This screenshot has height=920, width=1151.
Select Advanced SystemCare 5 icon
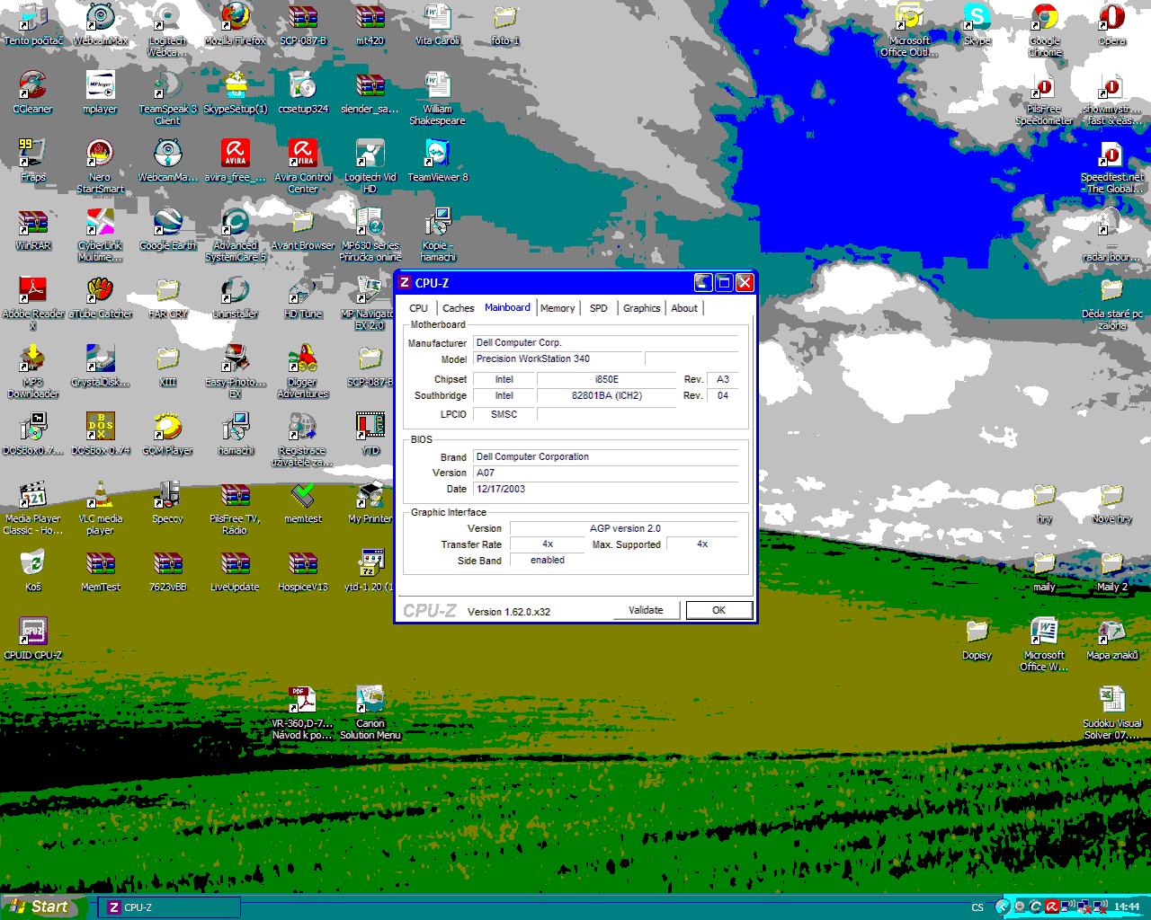click(236, 234)
